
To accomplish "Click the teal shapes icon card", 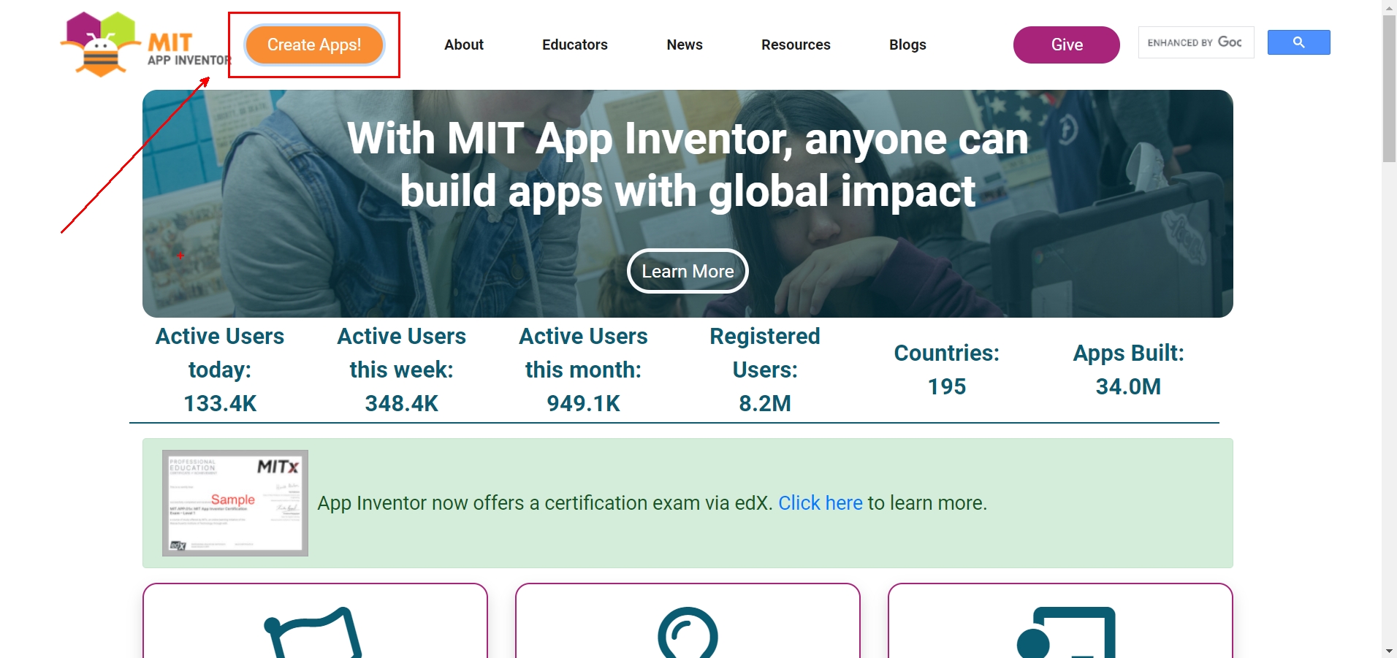I will (x=1060, y=621).
